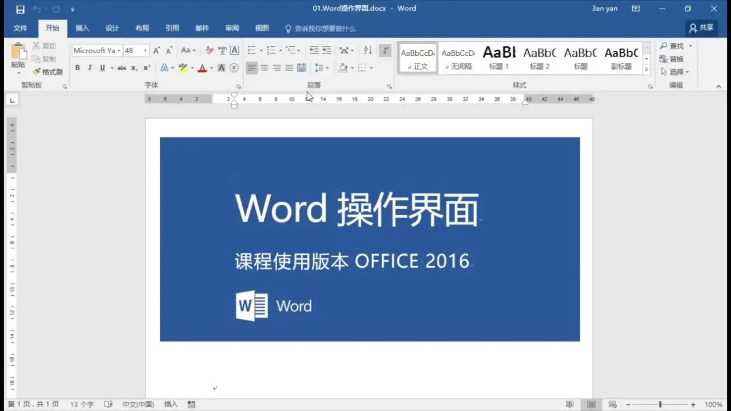Switch to the Layout (布局) tab
Viewport: 731px width, 411px height.
pos(142,29)
